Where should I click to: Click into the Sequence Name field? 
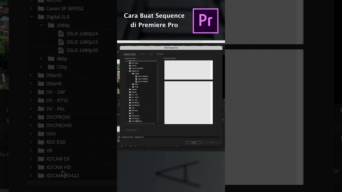point(177,137)
